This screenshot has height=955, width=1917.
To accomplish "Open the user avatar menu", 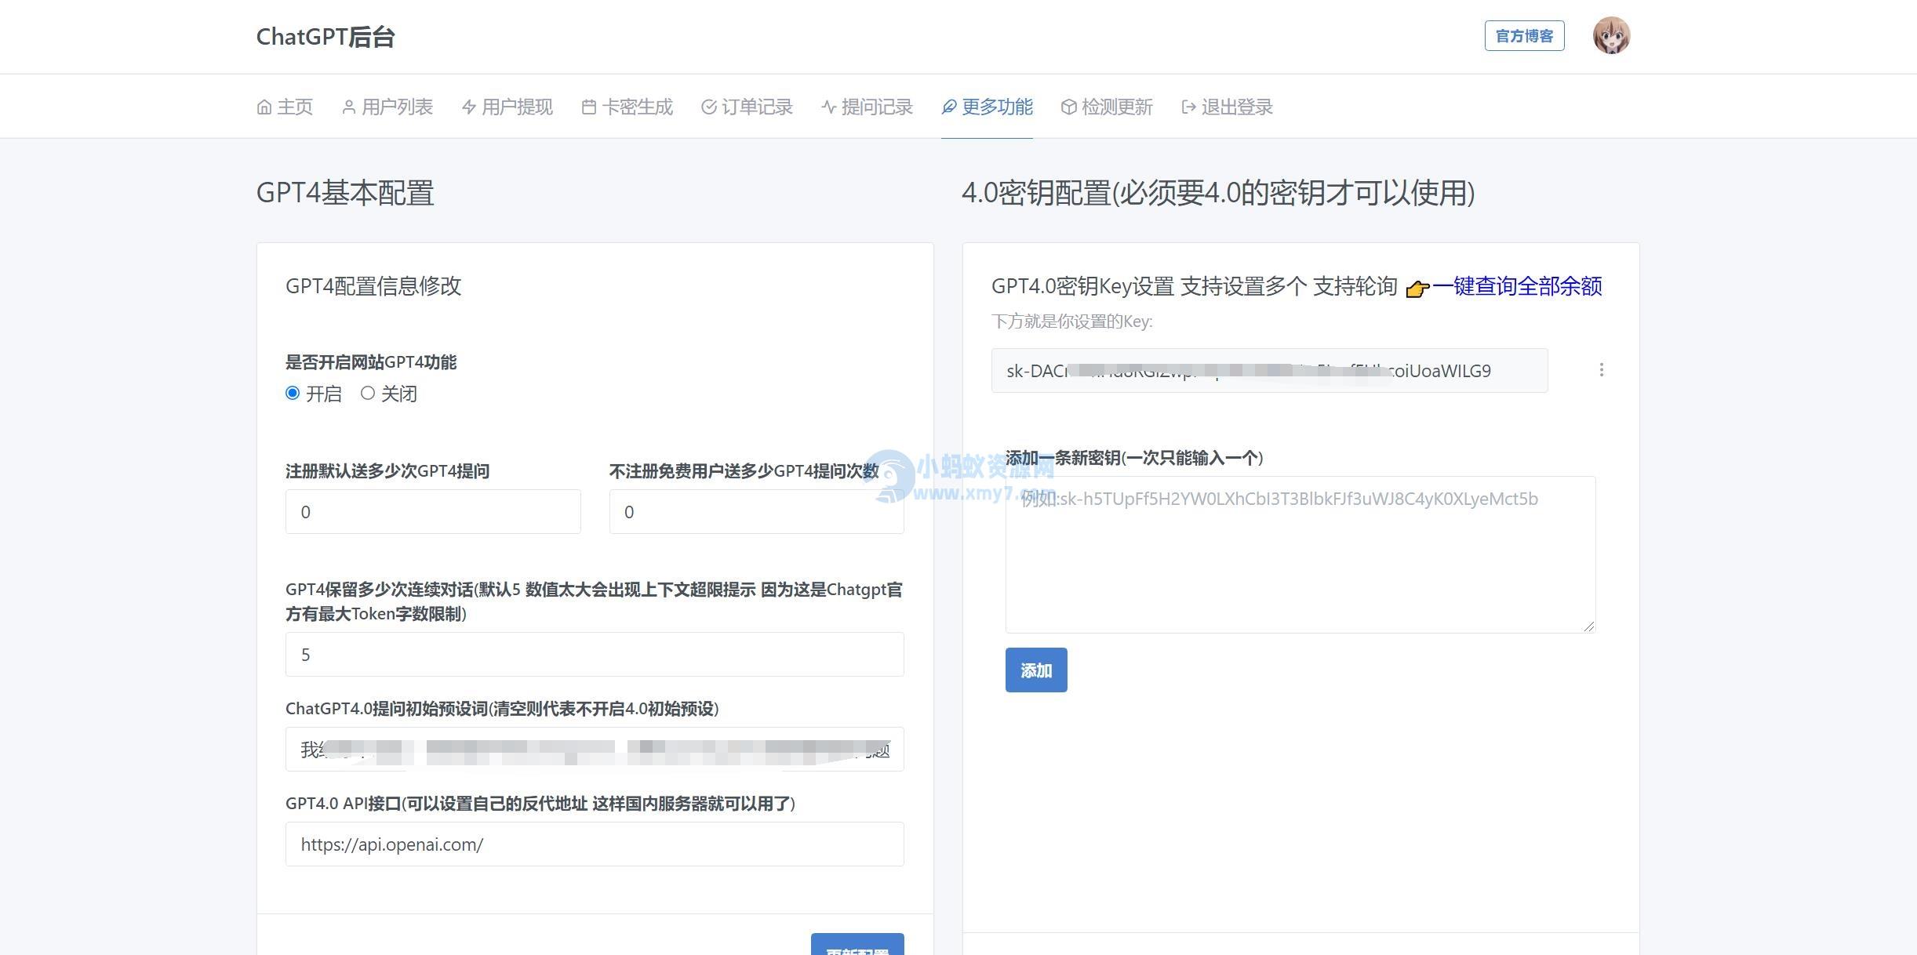I will click(x=1611, y=35).
